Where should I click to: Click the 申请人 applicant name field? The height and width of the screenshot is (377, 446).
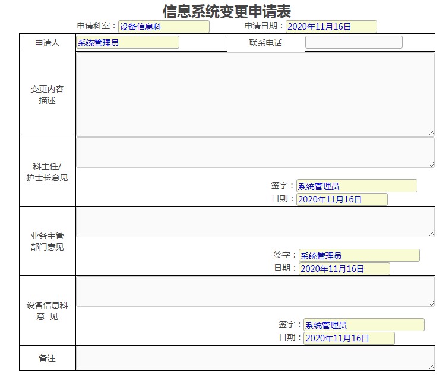(x=127, y=42)
